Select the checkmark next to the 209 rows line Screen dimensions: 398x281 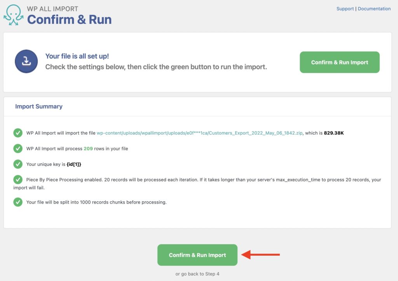(18, 148)
